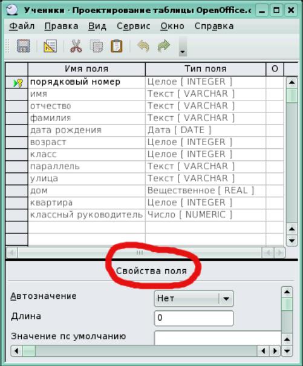Expand the toolbar options dropdown arrow
This screenshot has width=303, height=366.
coord(183,47)
